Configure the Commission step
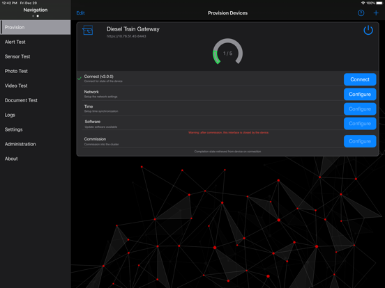This screenshot has height=288, width=385. pyautogui.click(x=360, y=141)
